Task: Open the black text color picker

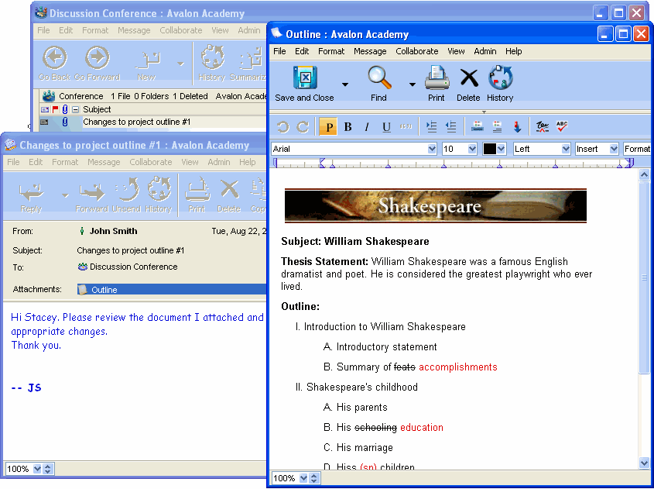Action: (495, 149)
